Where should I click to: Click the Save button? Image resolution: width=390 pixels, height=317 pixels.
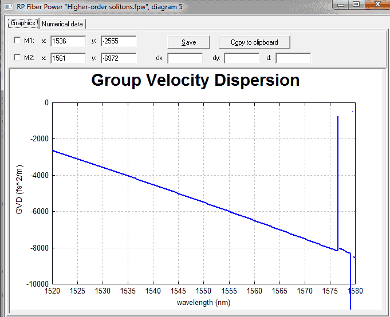(x=189, y=42)
